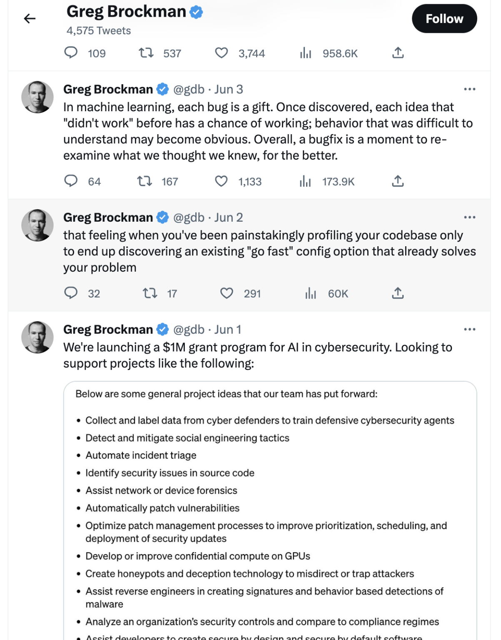The image size is (501, 640).
Task: Like the top tweet with 3,744 likes
Action: [221, 53]
